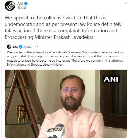This screenshot has height=138, width=128.
Task: Click the quoted tweet's last line 'Information and Broadcasting Minister'
Action: click(x=35, y=65)
